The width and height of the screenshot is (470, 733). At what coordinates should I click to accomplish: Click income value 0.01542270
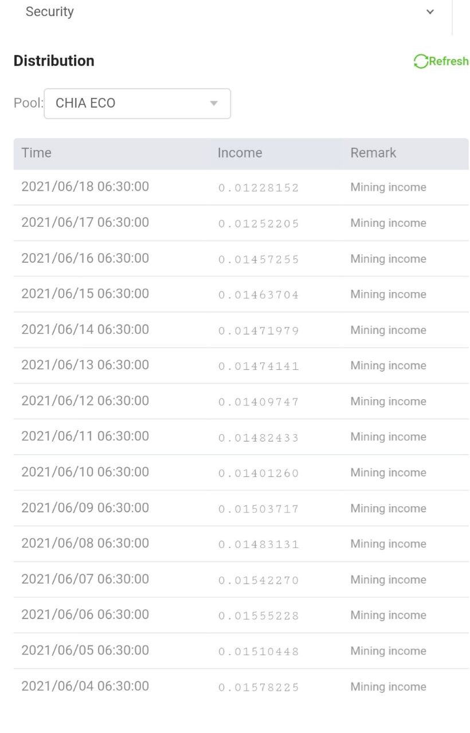coord(258,580)
